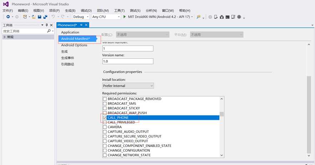Viewport: 315px width, 165px height.
Task: Enable CHANGE_NETWORK_STATE permission
Action: coord(105,155)
